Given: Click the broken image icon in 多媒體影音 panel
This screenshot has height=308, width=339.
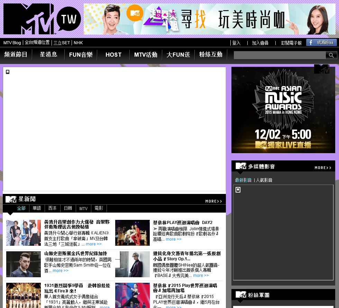Looking at the screenshot, I should click(x=238, y=190).
